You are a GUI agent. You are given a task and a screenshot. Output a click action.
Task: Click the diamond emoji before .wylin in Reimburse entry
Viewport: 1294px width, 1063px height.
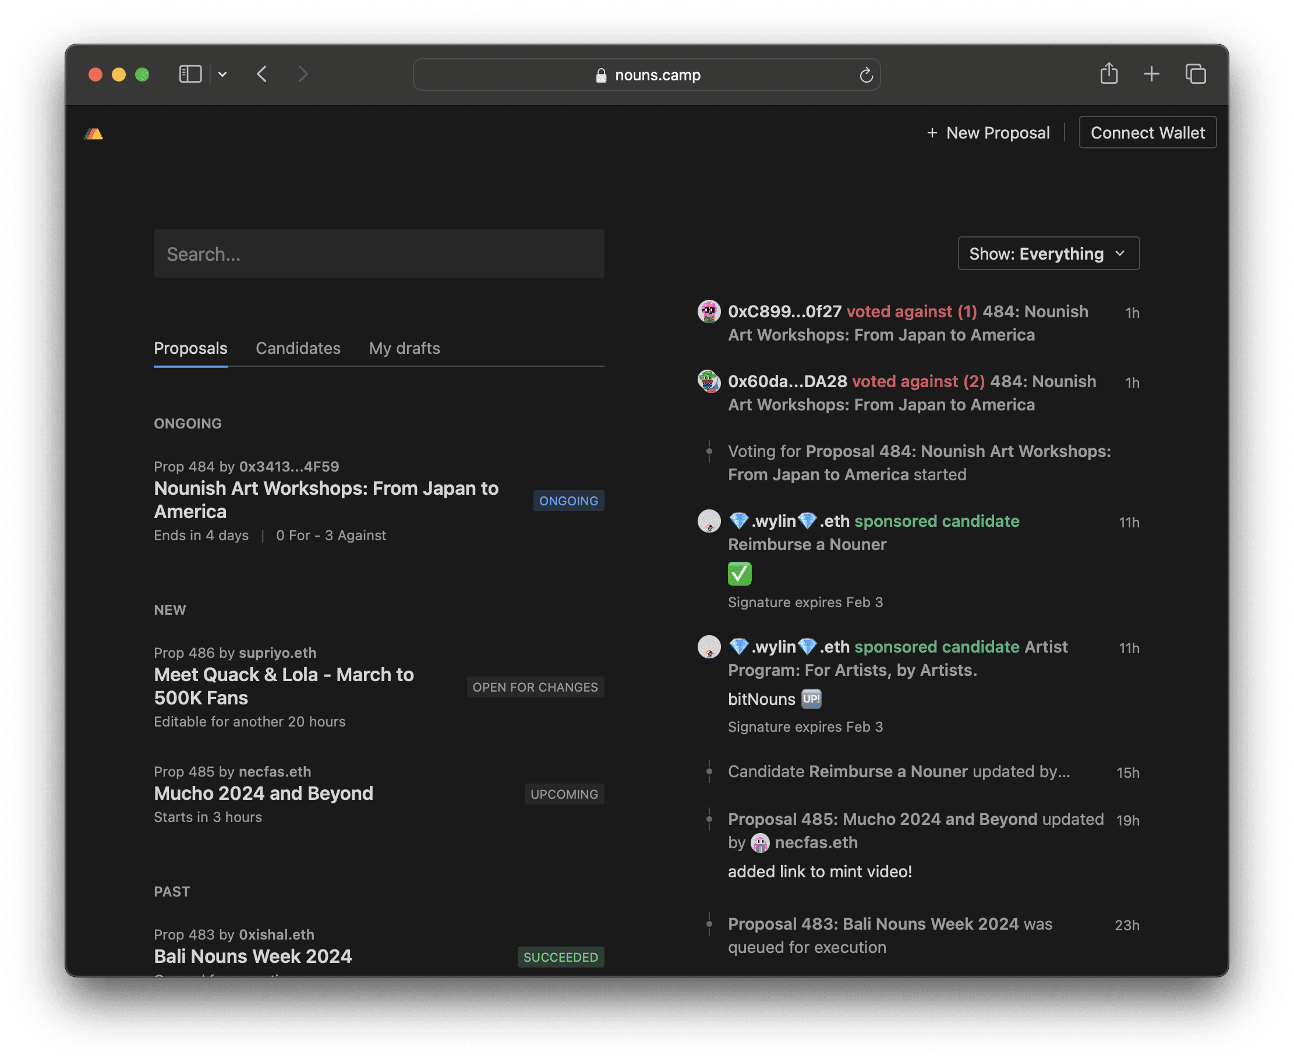738,521
